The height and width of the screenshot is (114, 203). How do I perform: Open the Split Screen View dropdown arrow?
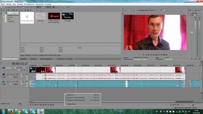[x=137, y=10]
